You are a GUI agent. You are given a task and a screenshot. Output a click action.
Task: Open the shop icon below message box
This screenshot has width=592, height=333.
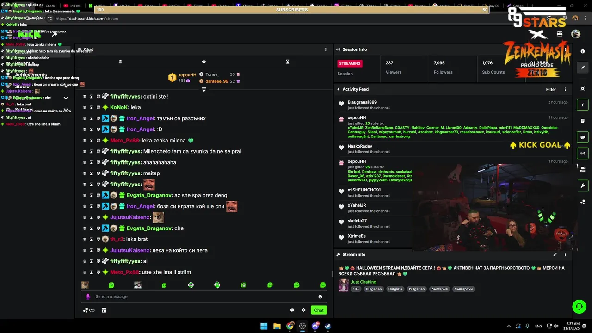tap(104, 310)
